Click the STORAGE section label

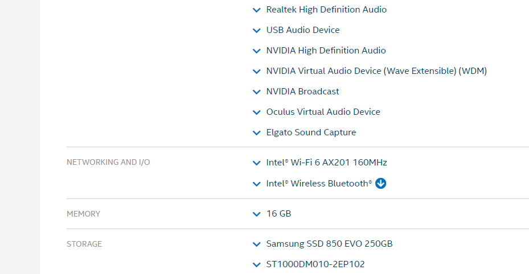[84, 244]
